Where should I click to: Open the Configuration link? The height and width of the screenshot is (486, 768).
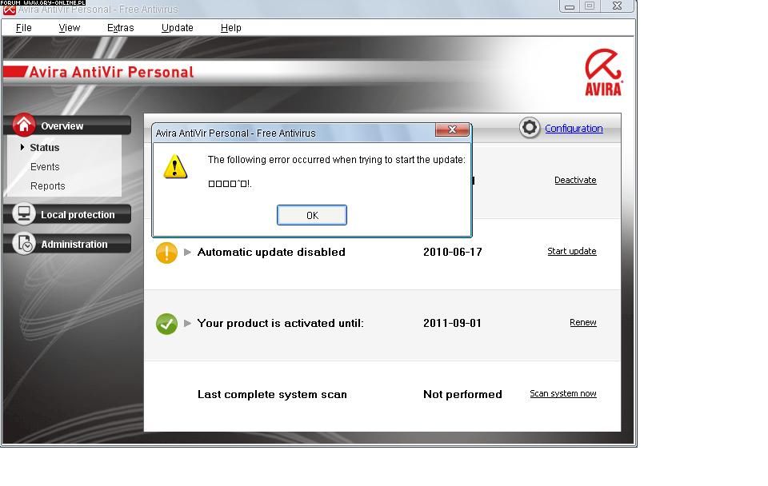click(574, 128)
